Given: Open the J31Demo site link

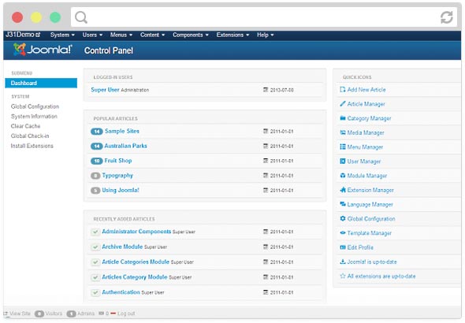Looking at the screenshot, I should [23, 35].
